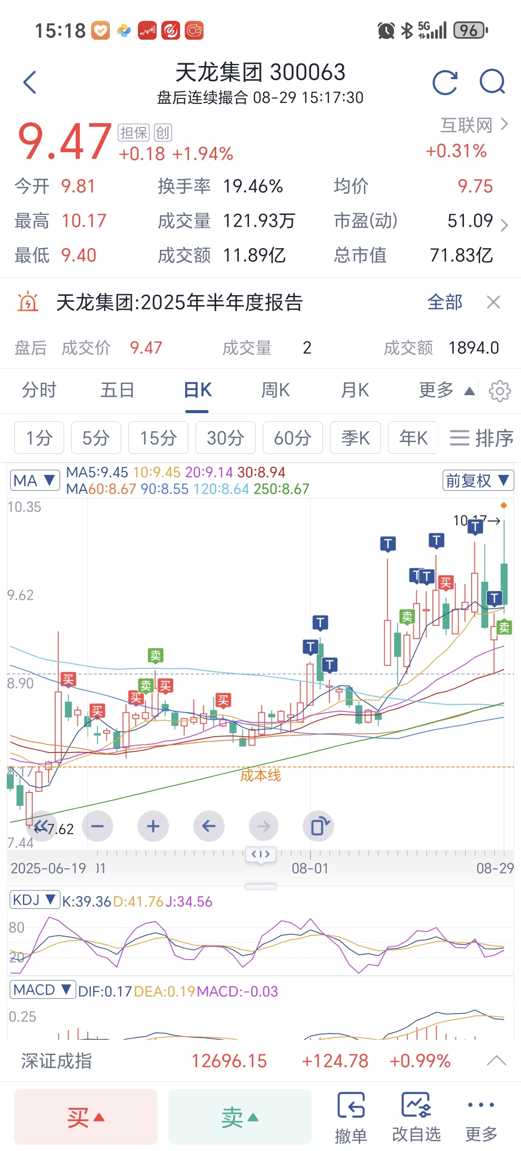Zoom in the chart with plus
Screen dimensions: 521x1151
coord(153,826)
